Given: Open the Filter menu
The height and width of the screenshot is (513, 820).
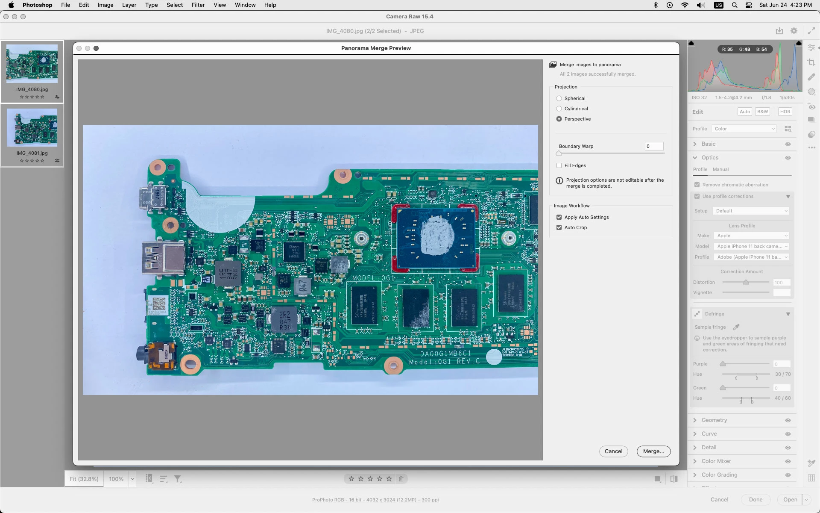Looking at the screenshot, I should click(198, 5).
